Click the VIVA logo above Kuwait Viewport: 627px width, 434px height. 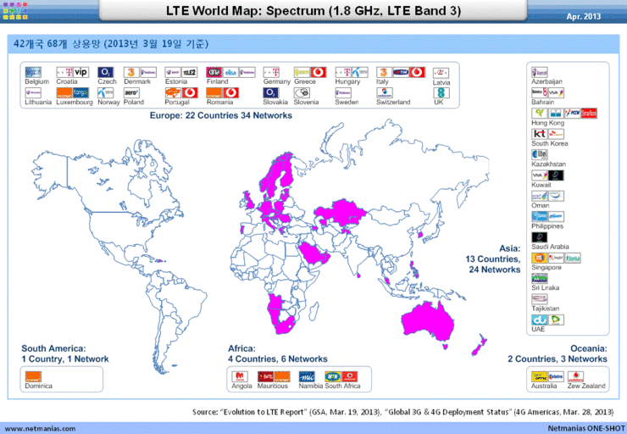[x=540, y=175]
